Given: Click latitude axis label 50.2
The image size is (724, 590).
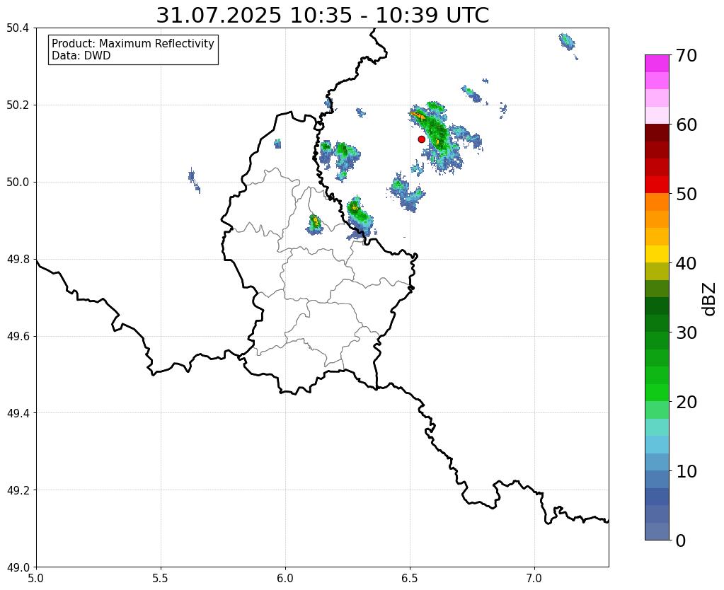Looking at the screenshot, I should [18, 105].
